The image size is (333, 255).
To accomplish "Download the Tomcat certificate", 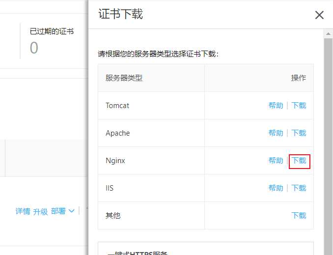I will point(299,106).
